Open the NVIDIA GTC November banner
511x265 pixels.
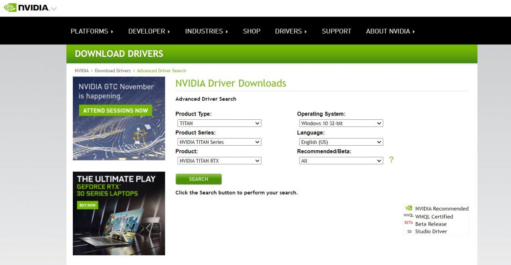click(x=119, y=118)
